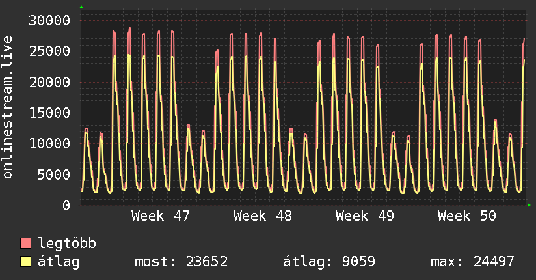Viewport: 536px width, 280px height.
Task: Click the Week 49 axis label
Action: [x=365, y=216]
